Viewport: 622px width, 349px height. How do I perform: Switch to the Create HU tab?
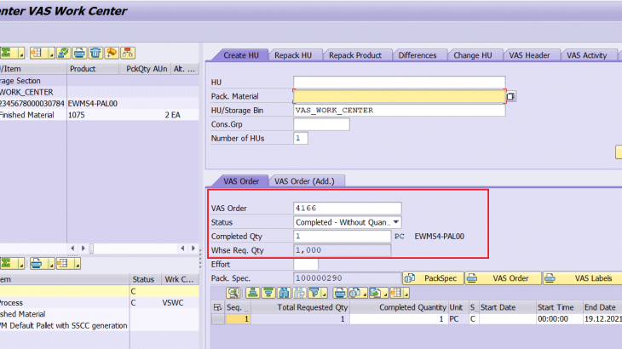[x=241, y=55]
